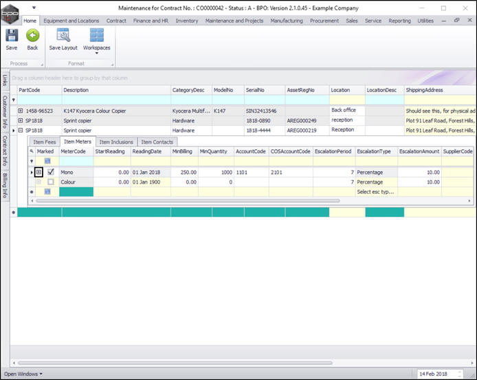Click the Save Layout icon
This screenshot has width=477, height=380.
[63, 36]
